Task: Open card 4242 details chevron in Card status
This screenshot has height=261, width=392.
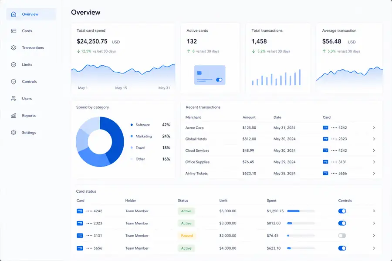Action: [x=374, y=211]
